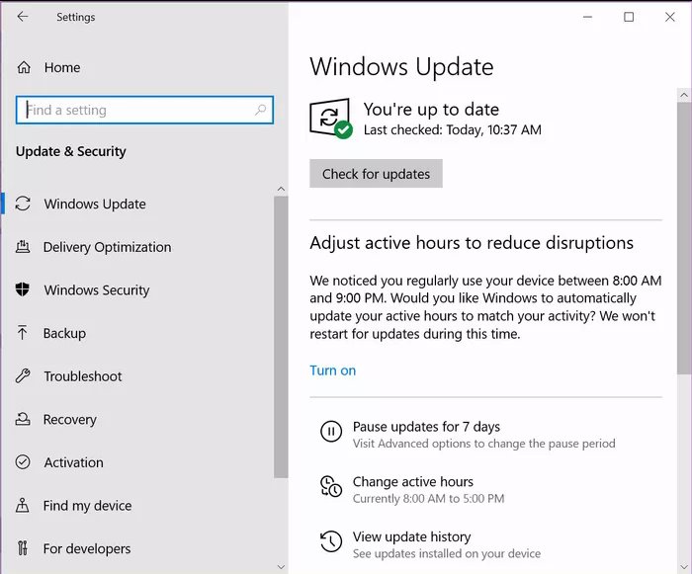The width and height of the screenshot is (692, 574).
Task: Click the Activation checkmark circle icon
Action: (23, 462)
